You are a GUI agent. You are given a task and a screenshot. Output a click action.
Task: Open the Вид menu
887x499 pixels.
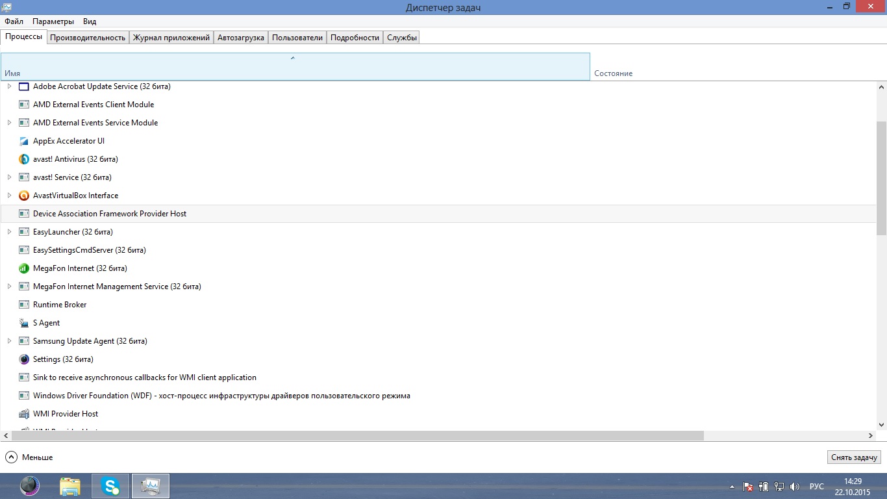90,21
